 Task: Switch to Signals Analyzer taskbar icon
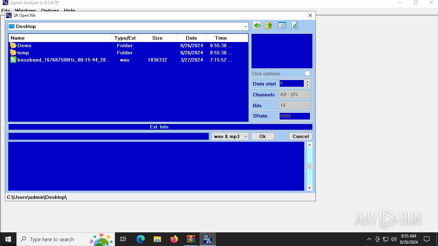pyautogui.click(x=208, y=239)
